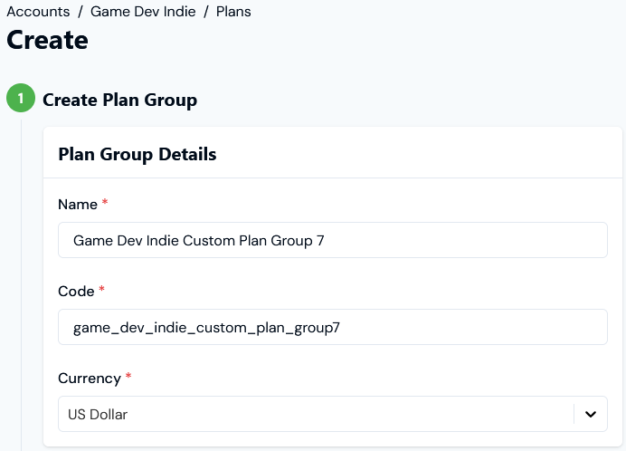The image size is (626, 451).
Task: Click the slash separator before Plans
Action: pyautogui.click(x=206, y=12)
